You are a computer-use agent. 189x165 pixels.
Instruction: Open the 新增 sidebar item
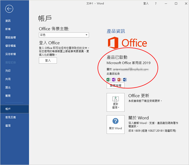pyautogui.click(x=8, y=29)
